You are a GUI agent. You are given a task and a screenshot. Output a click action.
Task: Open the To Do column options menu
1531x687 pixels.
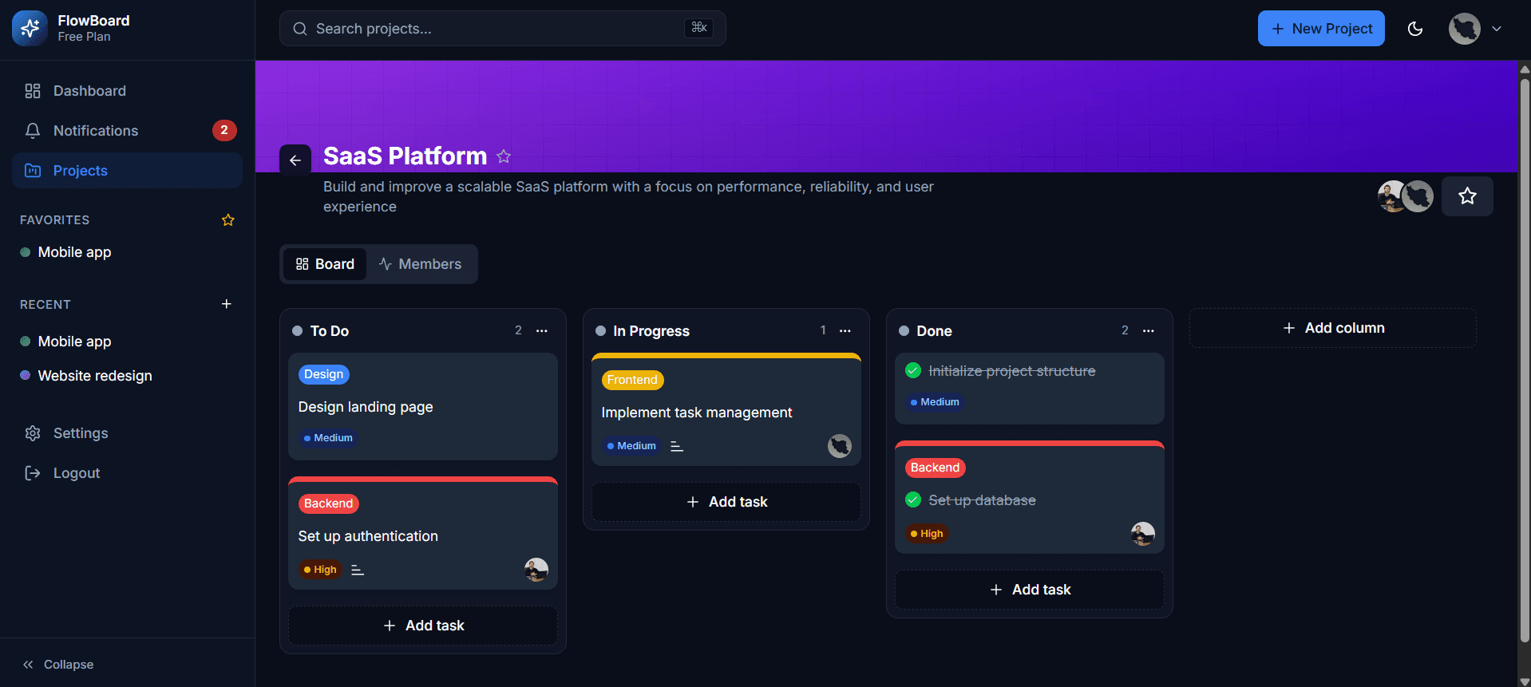(x=542, y=330)
